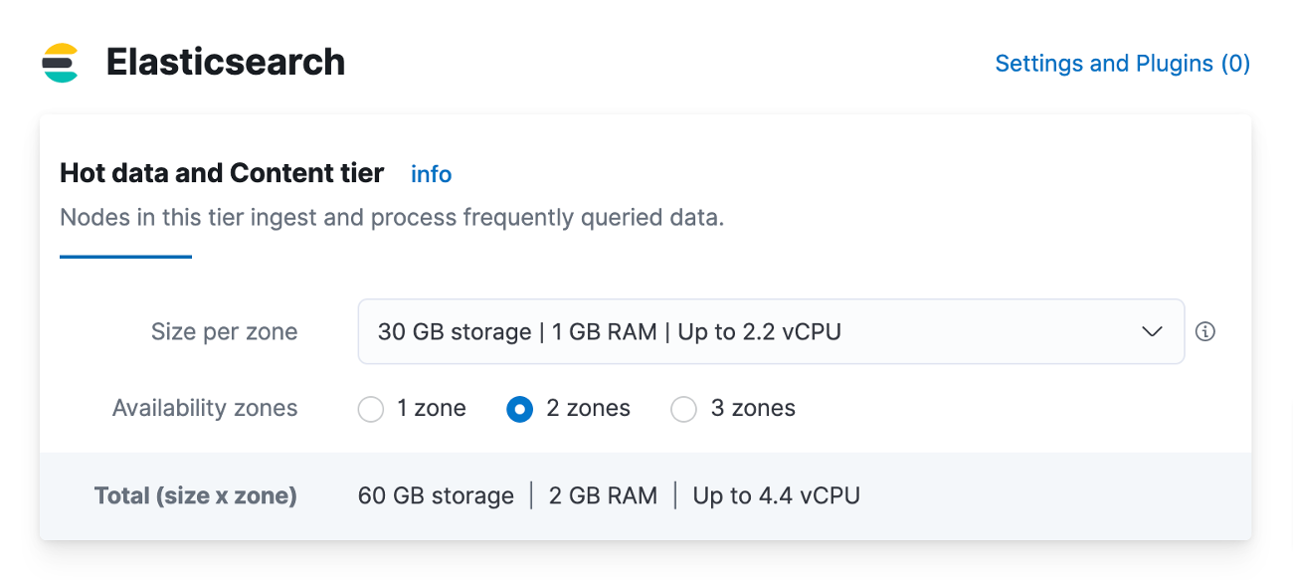Select the 3 zones radio button
Image resolution: width=1293 pixels, height=580 pixels.
pyautogui.click(x=684, y=409)
